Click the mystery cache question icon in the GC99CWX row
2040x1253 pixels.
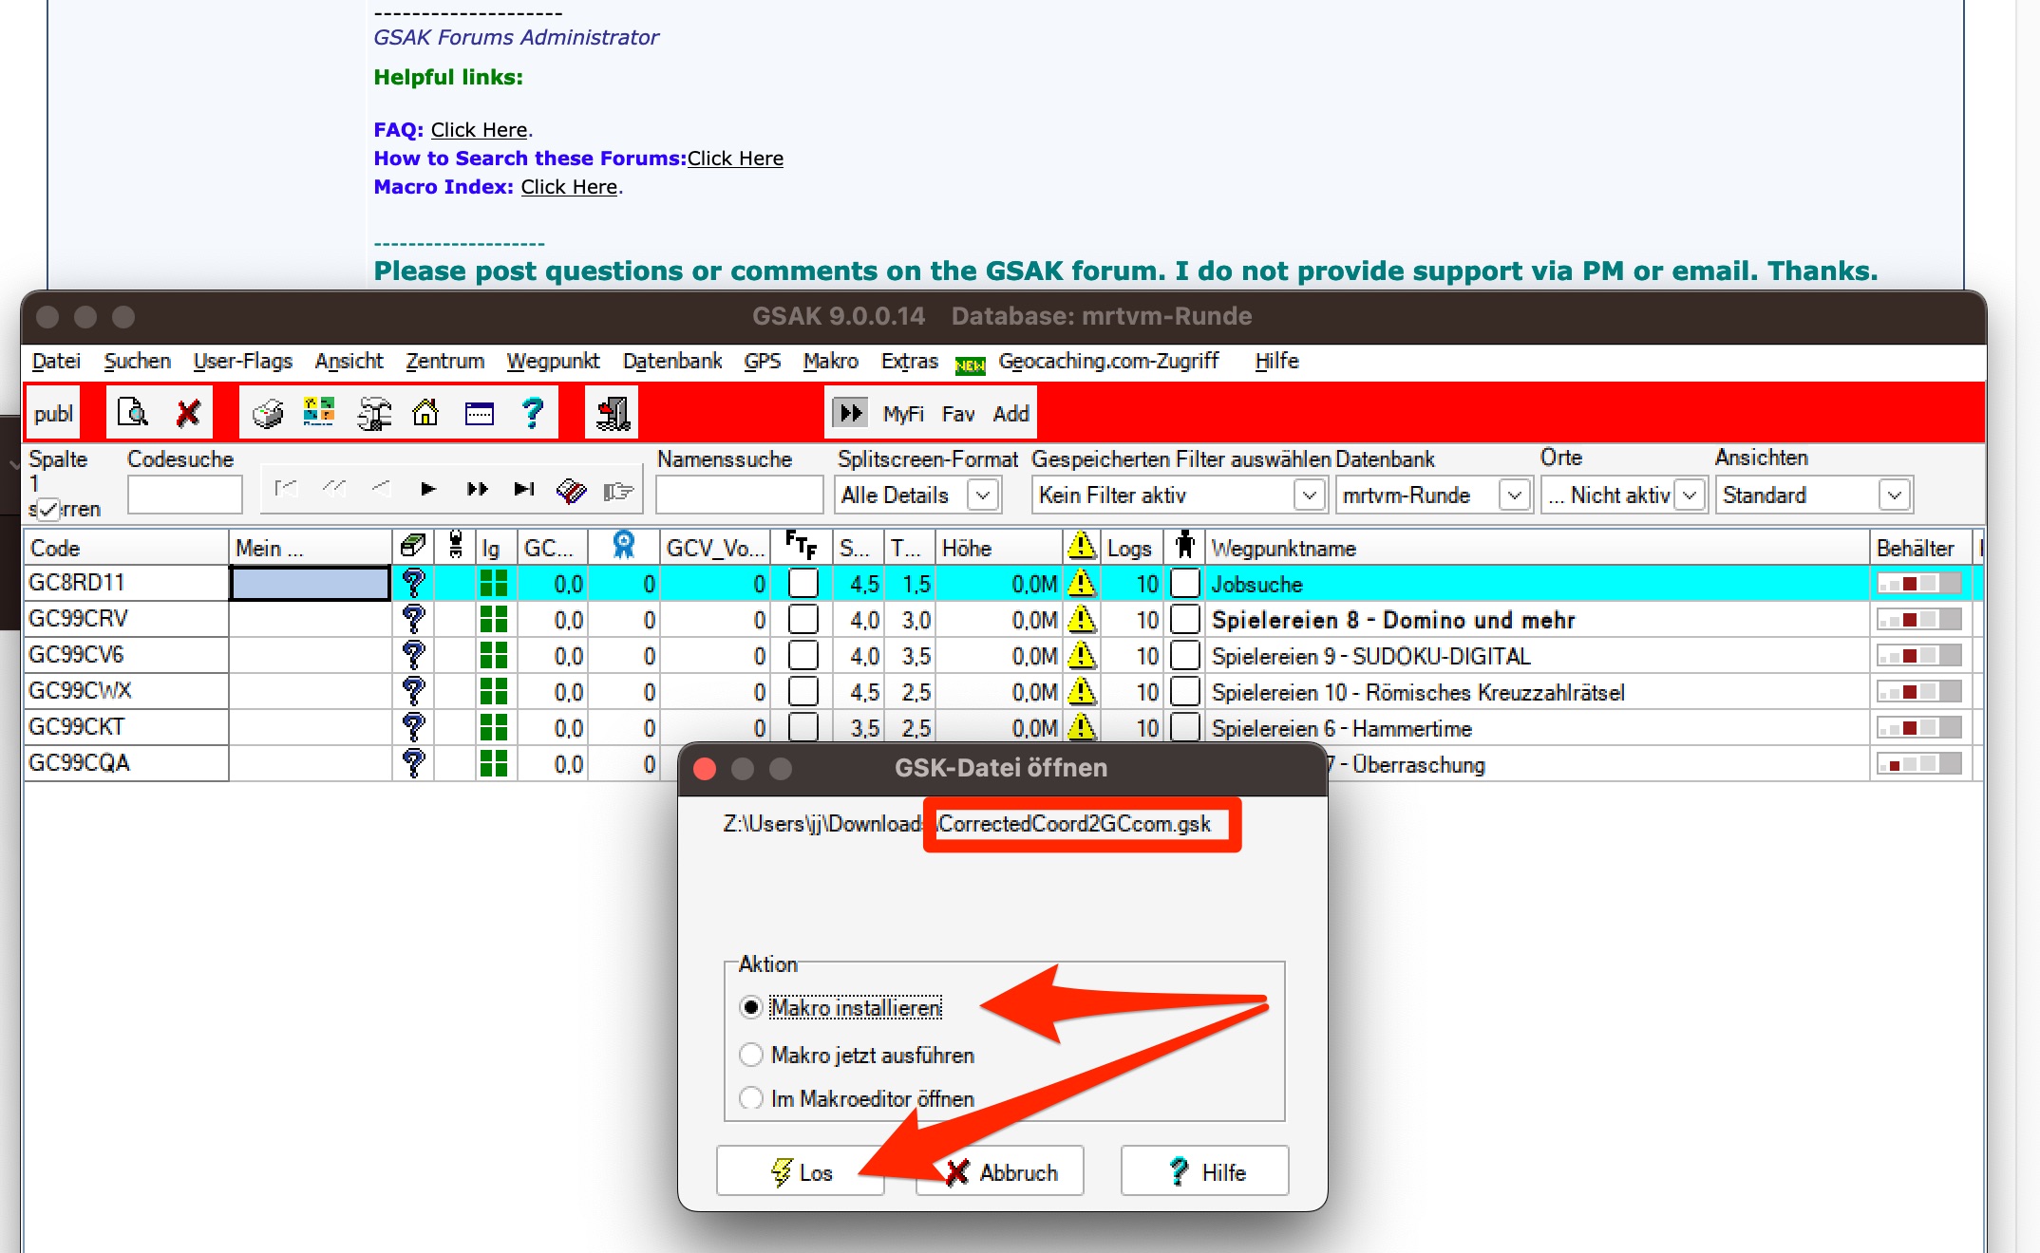(x=413, y=691)
